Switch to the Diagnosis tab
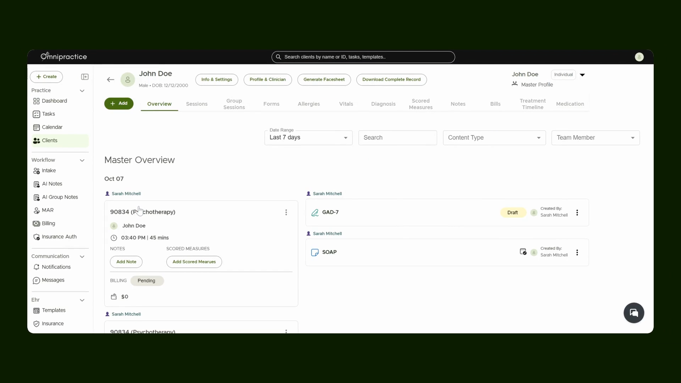The height and width of the screenshot is (383, 681). coord(383,104)
